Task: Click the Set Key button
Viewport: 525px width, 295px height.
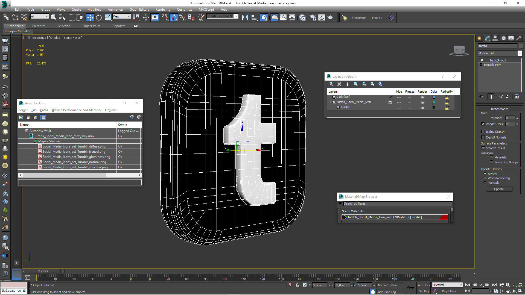Action: 424,291
